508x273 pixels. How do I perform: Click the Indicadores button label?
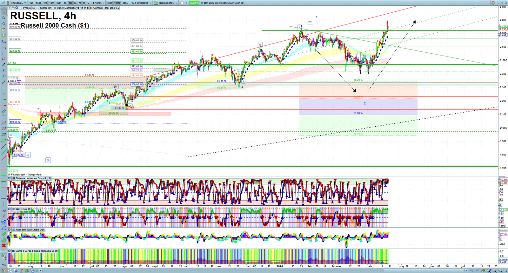pos(166,3)
